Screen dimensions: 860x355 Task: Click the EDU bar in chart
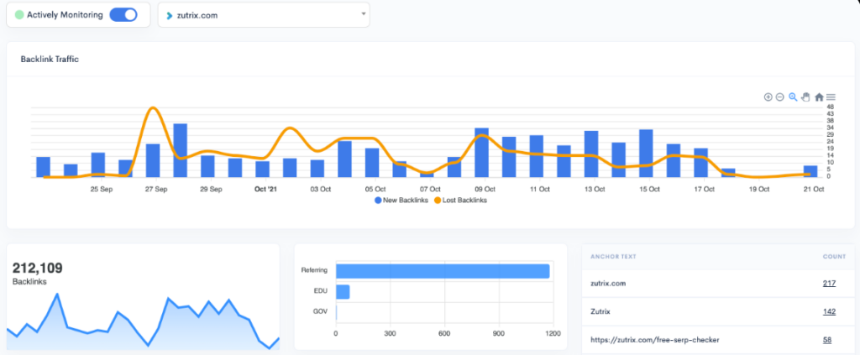[x=343, y=291]
